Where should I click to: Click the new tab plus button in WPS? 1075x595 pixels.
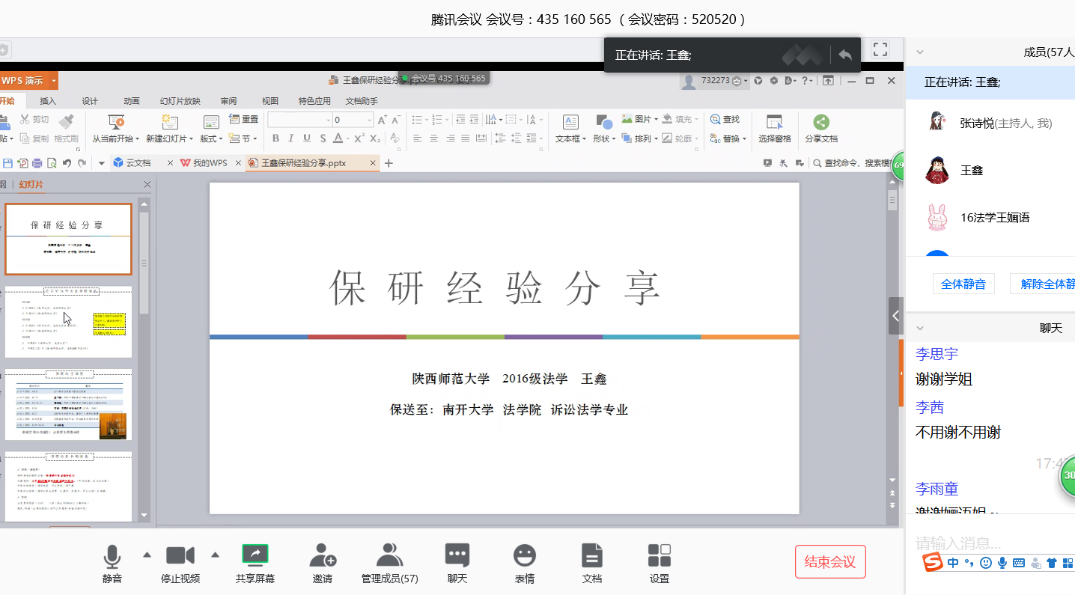[x=389, y=162]
